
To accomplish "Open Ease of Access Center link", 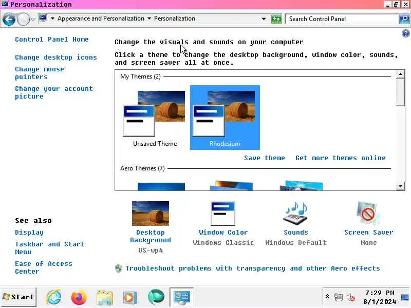I will pyautogui.click(x=44, y=267).
